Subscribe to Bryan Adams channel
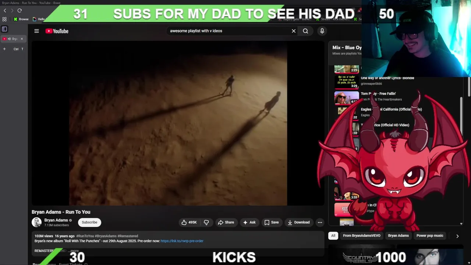The image size is (471, 265). click(x=89, y=222)
